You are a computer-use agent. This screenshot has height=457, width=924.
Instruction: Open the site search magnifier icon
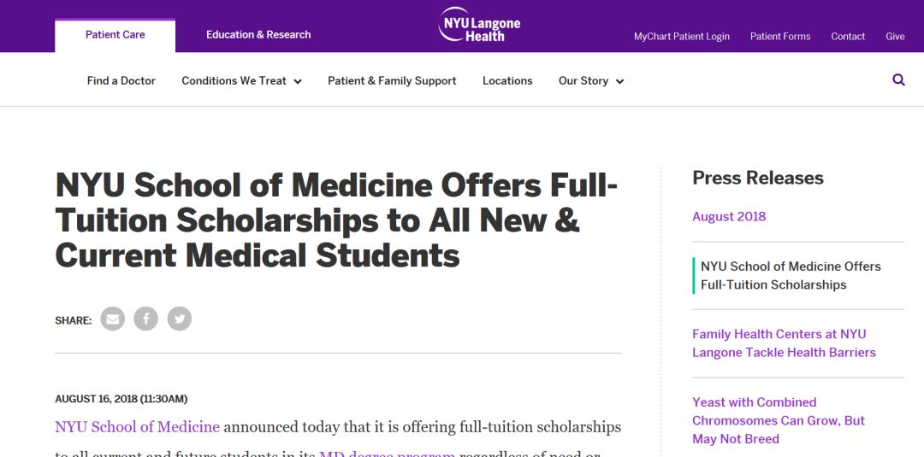click(x=898, y=80)
